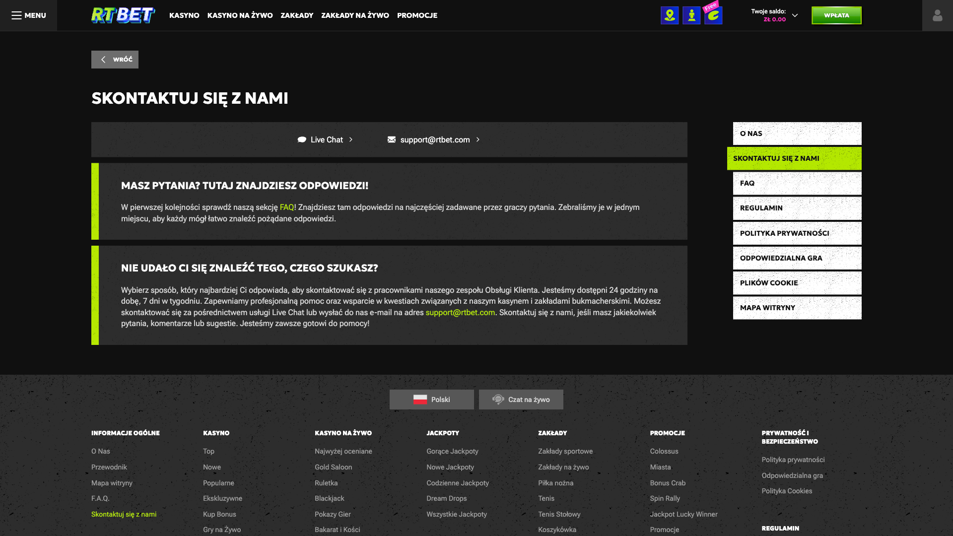Image resolution: width=953 pixels, height=536 pixels.
Task: Select O NAS in the sidebar
Action: pyautogui.click(x=797, y=134)
